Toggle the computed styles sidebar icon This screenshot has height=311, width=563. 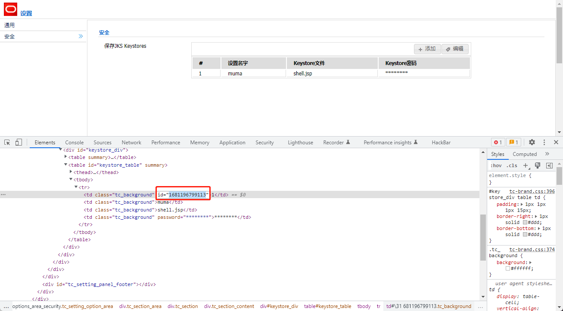point(549,165)
